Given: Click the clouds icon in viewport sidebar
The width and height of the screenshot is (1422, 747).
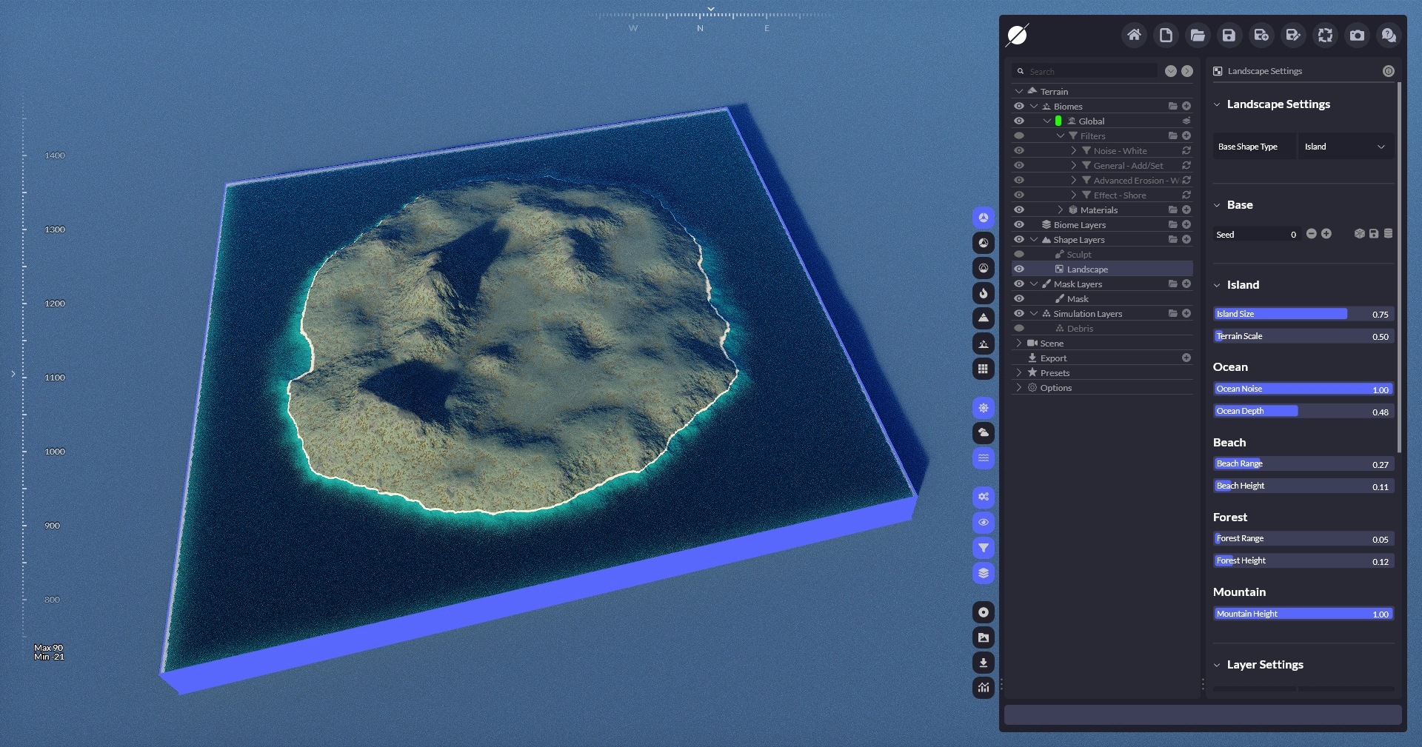Looking at the screenshot, I should point(983,432).
